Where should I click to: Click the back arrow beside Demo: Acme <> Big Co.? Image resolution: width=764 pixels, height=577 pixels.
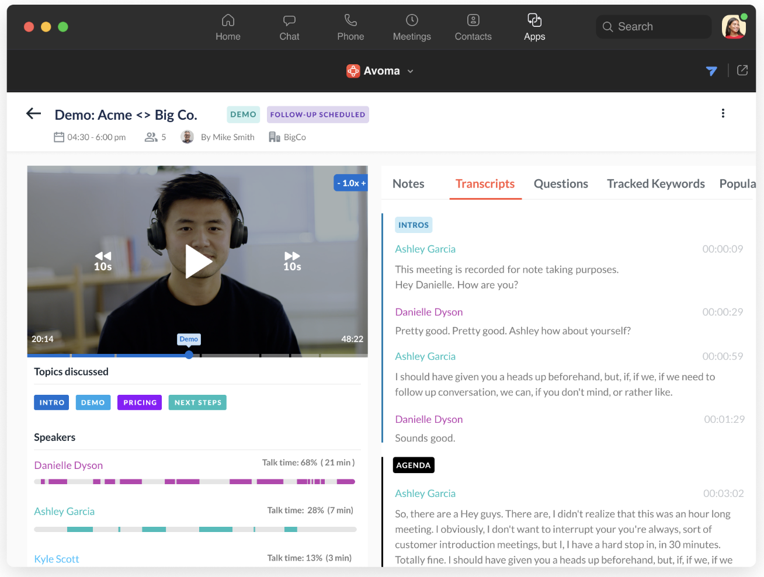click(33, 113)
